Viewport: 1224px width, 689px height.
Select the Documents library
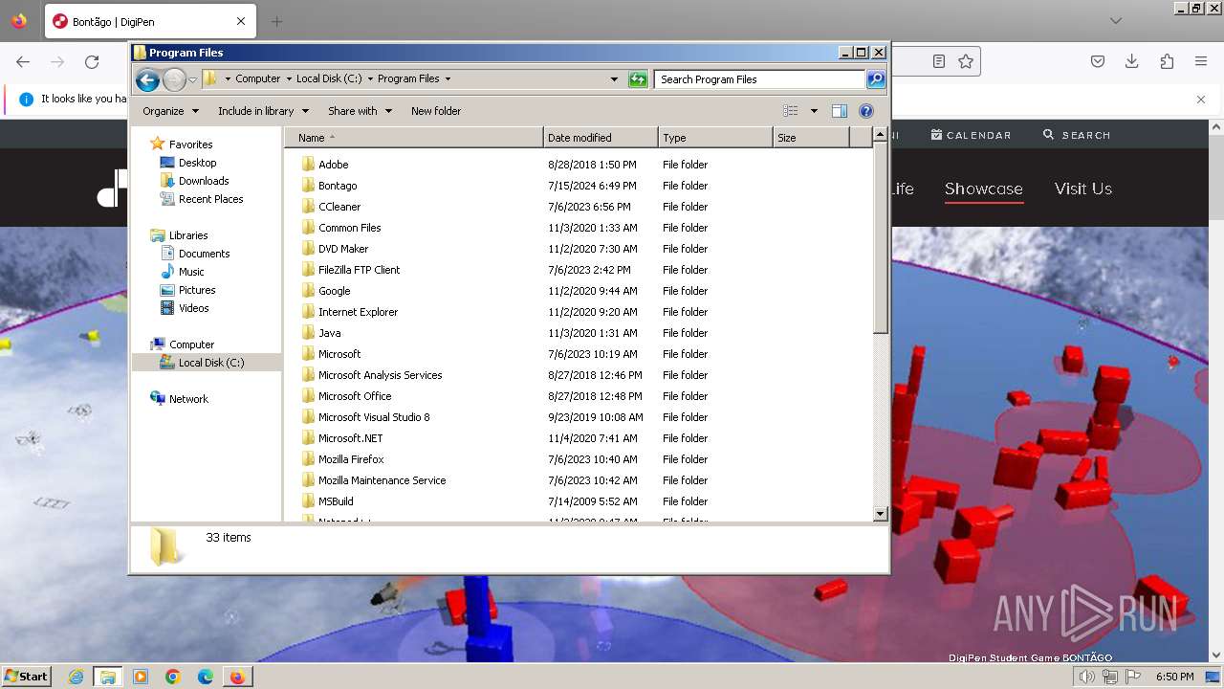point(204,254)
